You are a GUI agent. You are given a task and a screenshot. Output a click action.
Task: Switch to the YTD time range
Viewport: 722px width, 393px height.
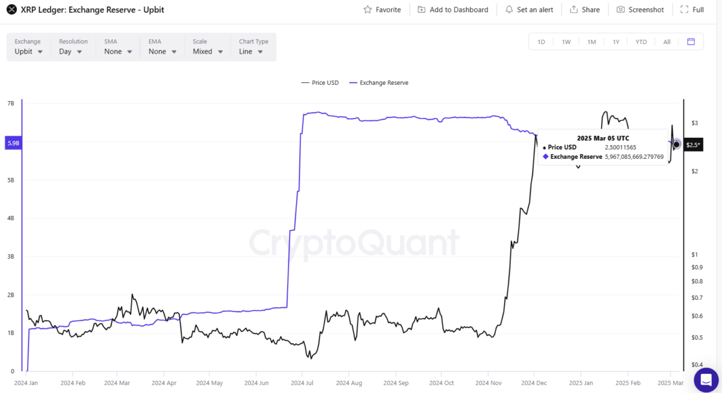point(641,42)
